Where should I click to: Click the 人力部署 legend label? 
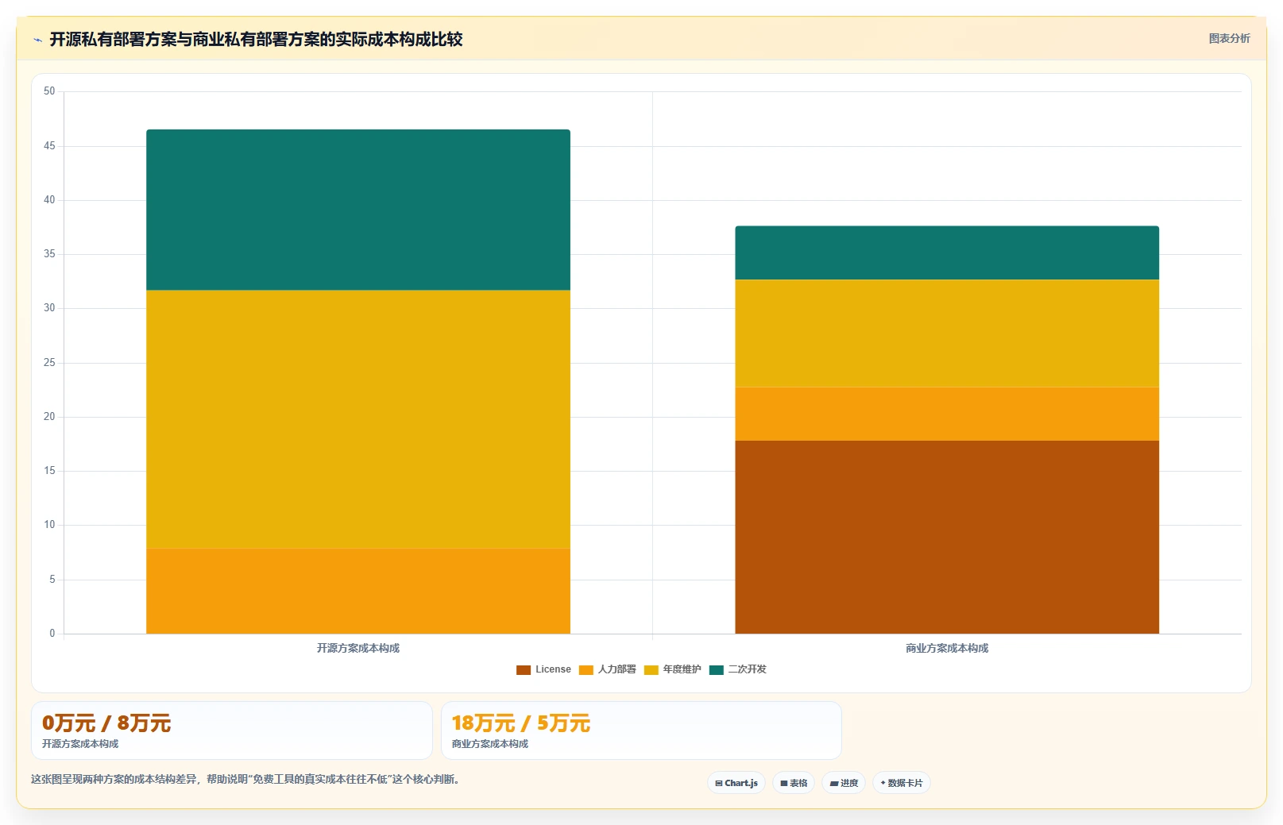[617, 670]
